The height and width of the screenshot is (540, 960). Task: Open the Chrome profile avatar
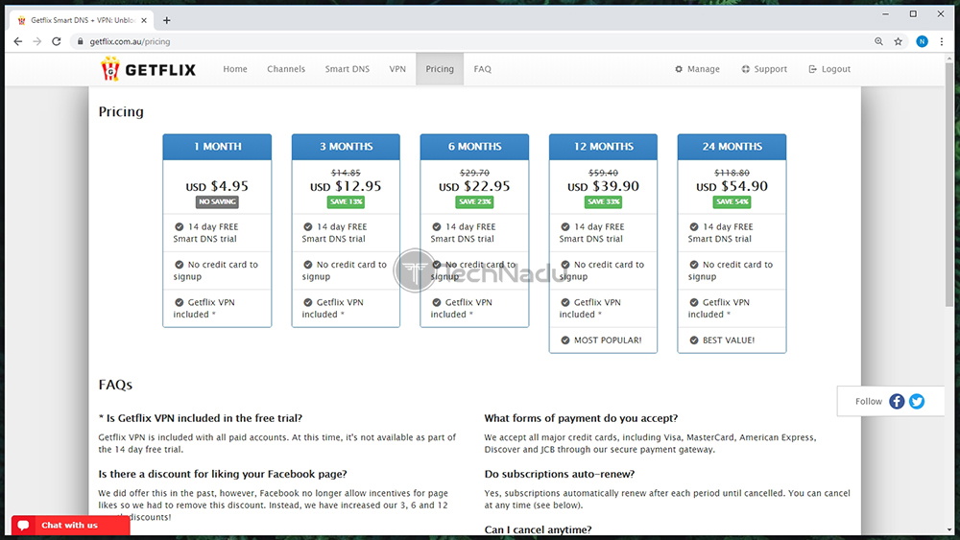pyautogui.click(x=922, y=41)
